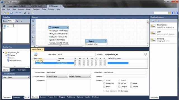Open Default Charset dropdown
Viewport: 179px width, 100px height.
click(x=57, y=76)
